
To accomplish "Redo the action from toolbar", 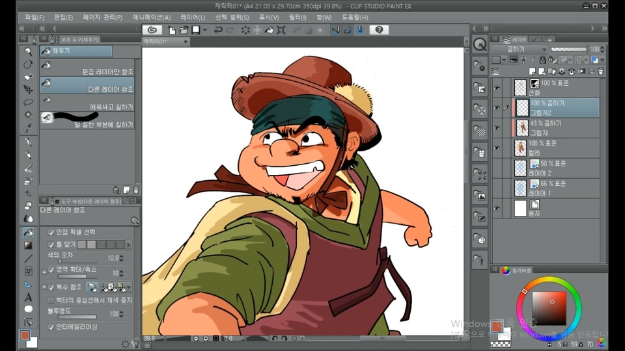I will click(x=230, y=30).
